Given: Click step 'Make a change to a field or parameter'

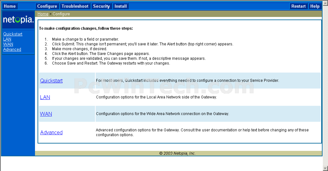Looking at the screenshot, I should (85, 39).
